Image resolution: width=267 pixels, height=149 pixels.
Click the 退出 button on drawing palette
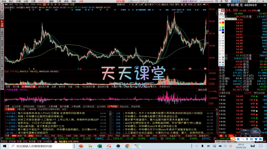click(221, 13)
